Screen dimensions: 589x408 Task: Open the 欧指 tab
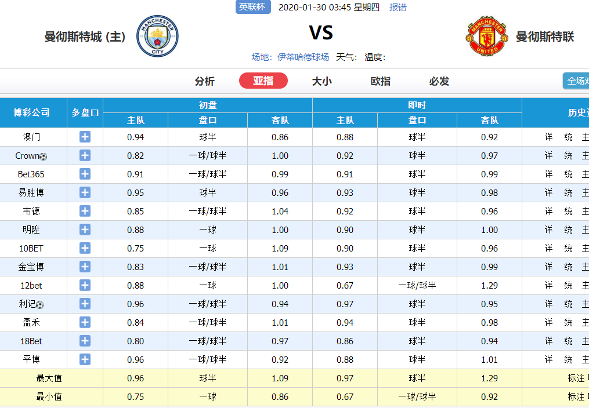click(x=381, y=81)
